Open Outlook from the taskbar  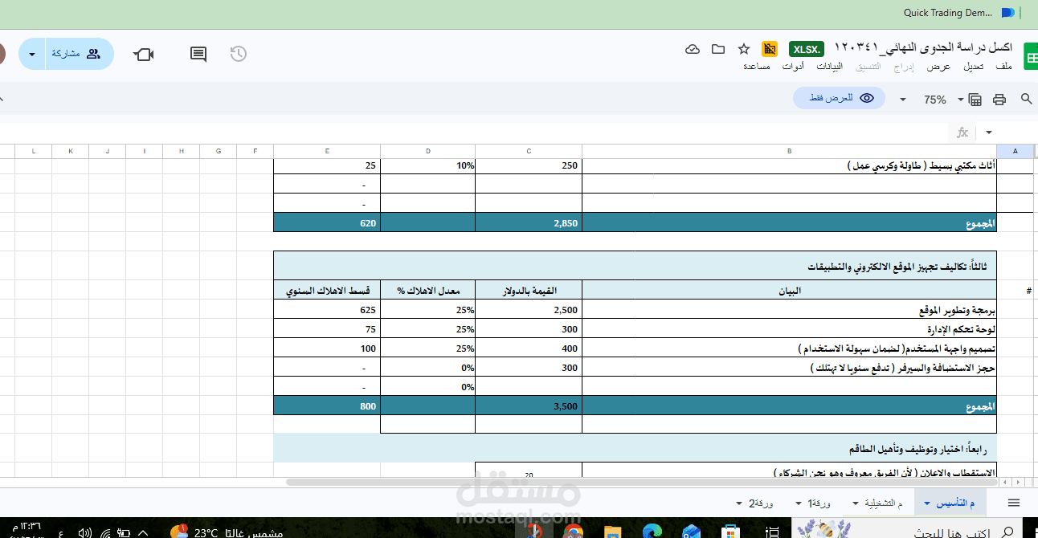click(x=691, y=532)
